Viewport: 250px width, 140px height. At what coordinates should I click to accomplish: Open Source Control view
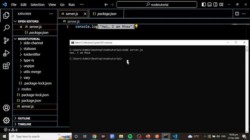tap(6, 40)
